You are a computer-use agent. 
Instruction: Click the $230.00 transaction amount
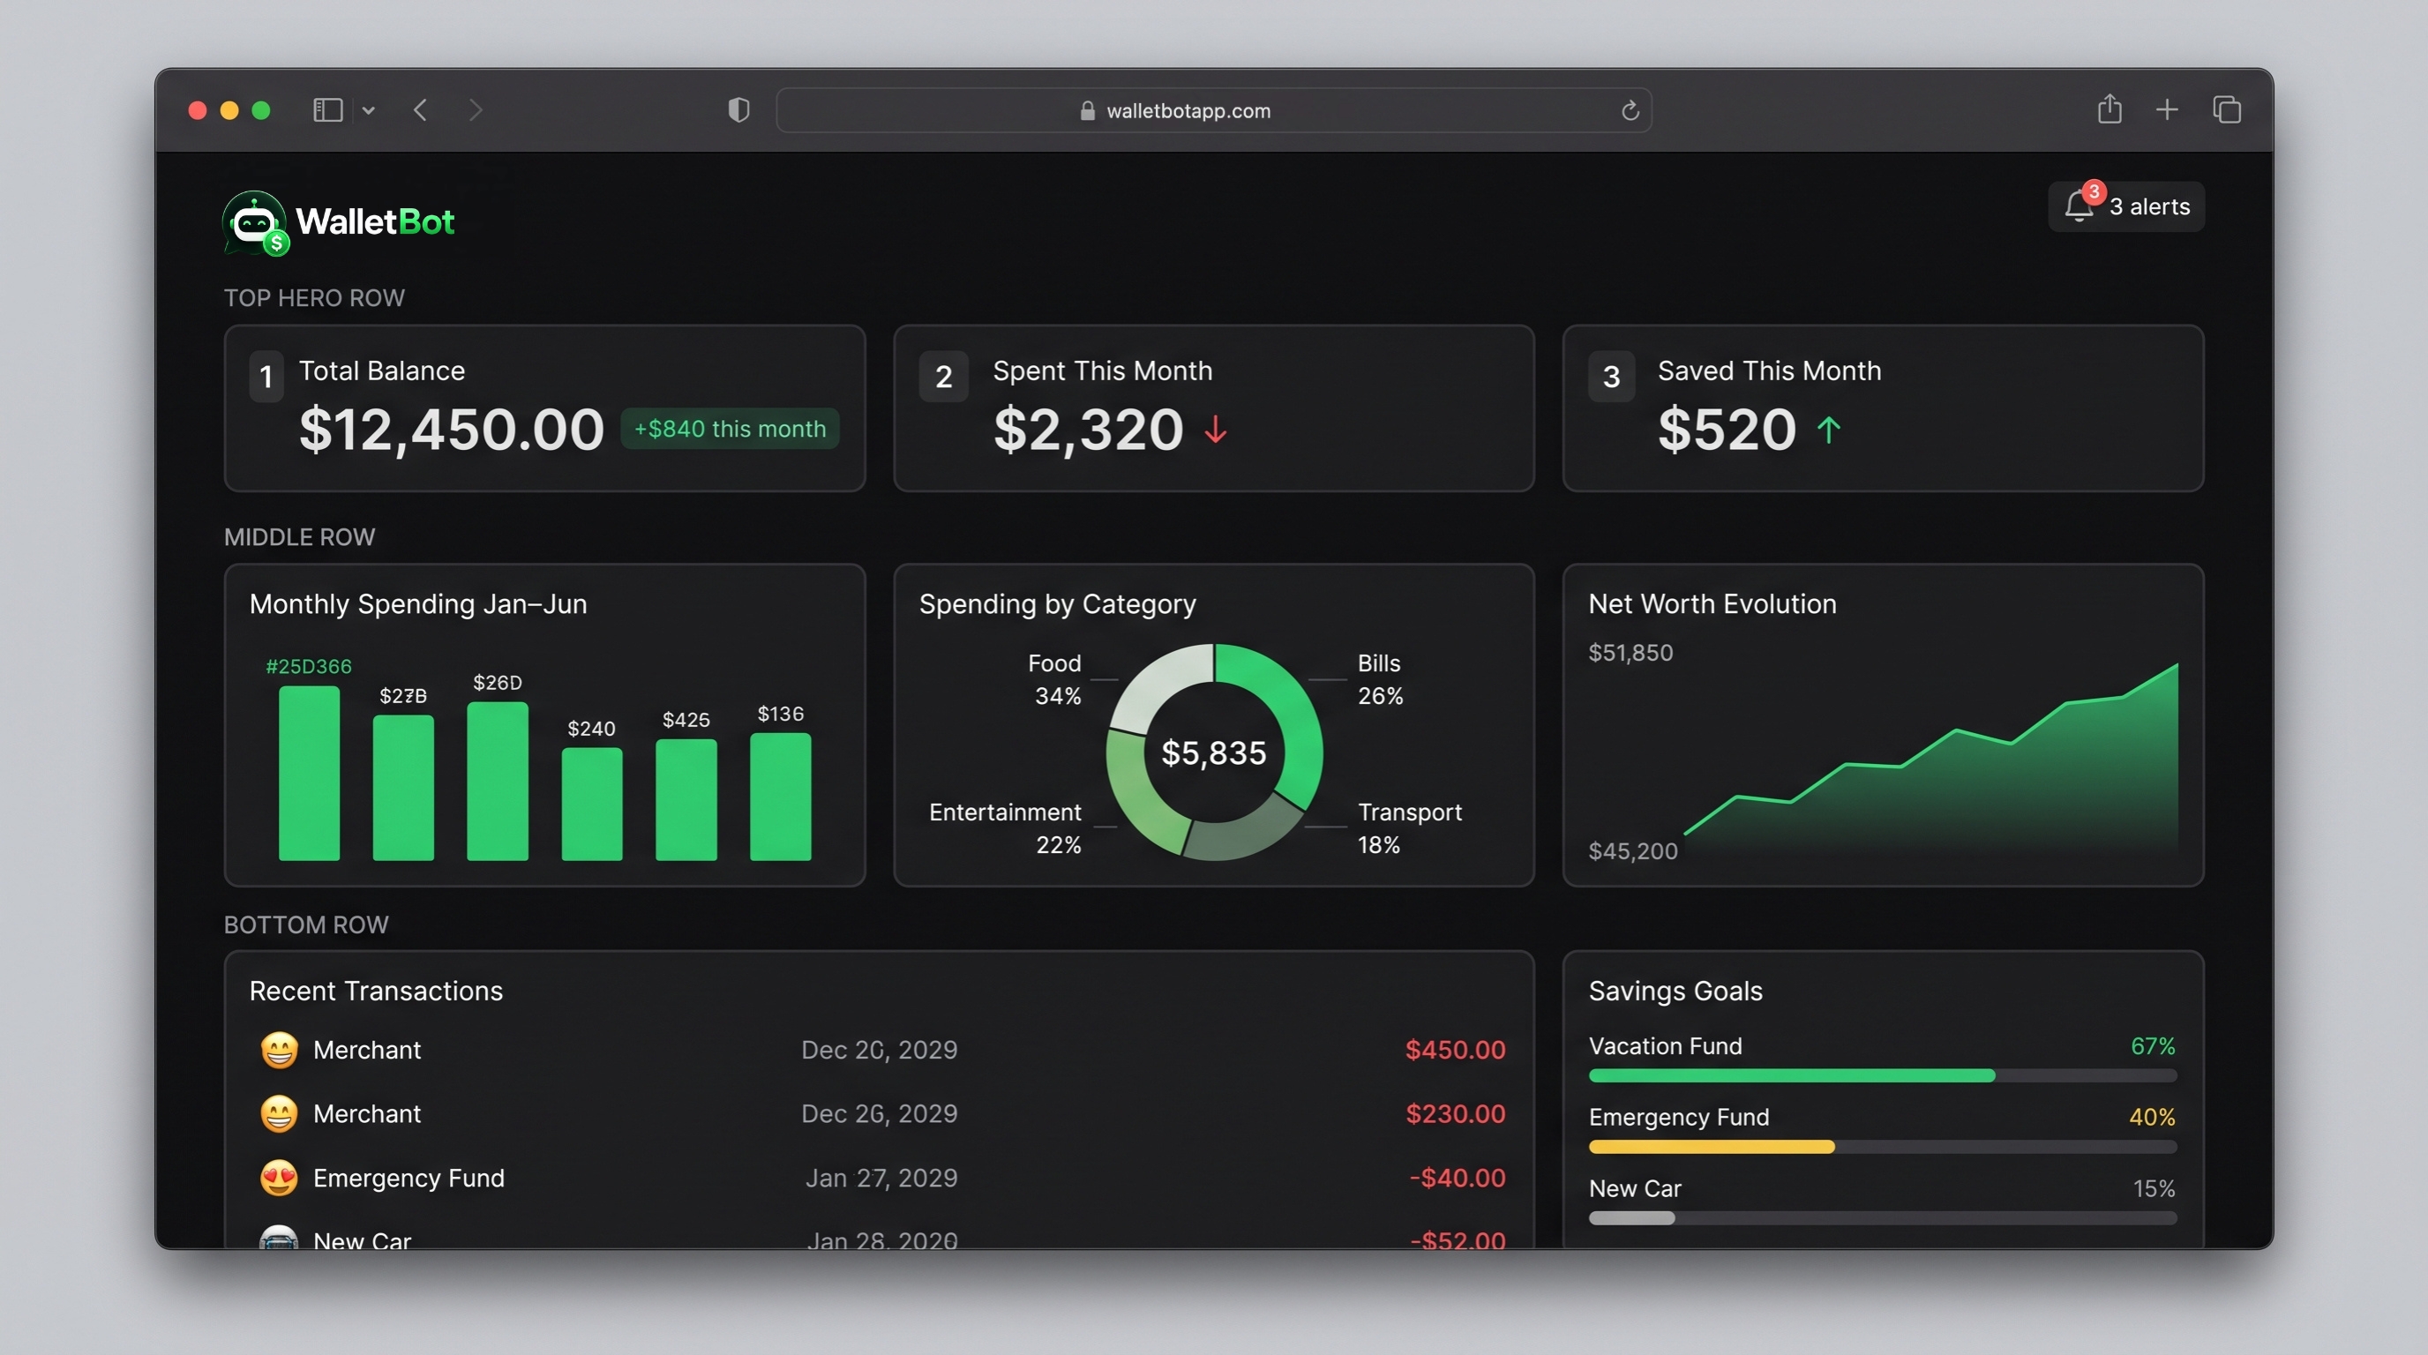click(x=1455, y=1114)
